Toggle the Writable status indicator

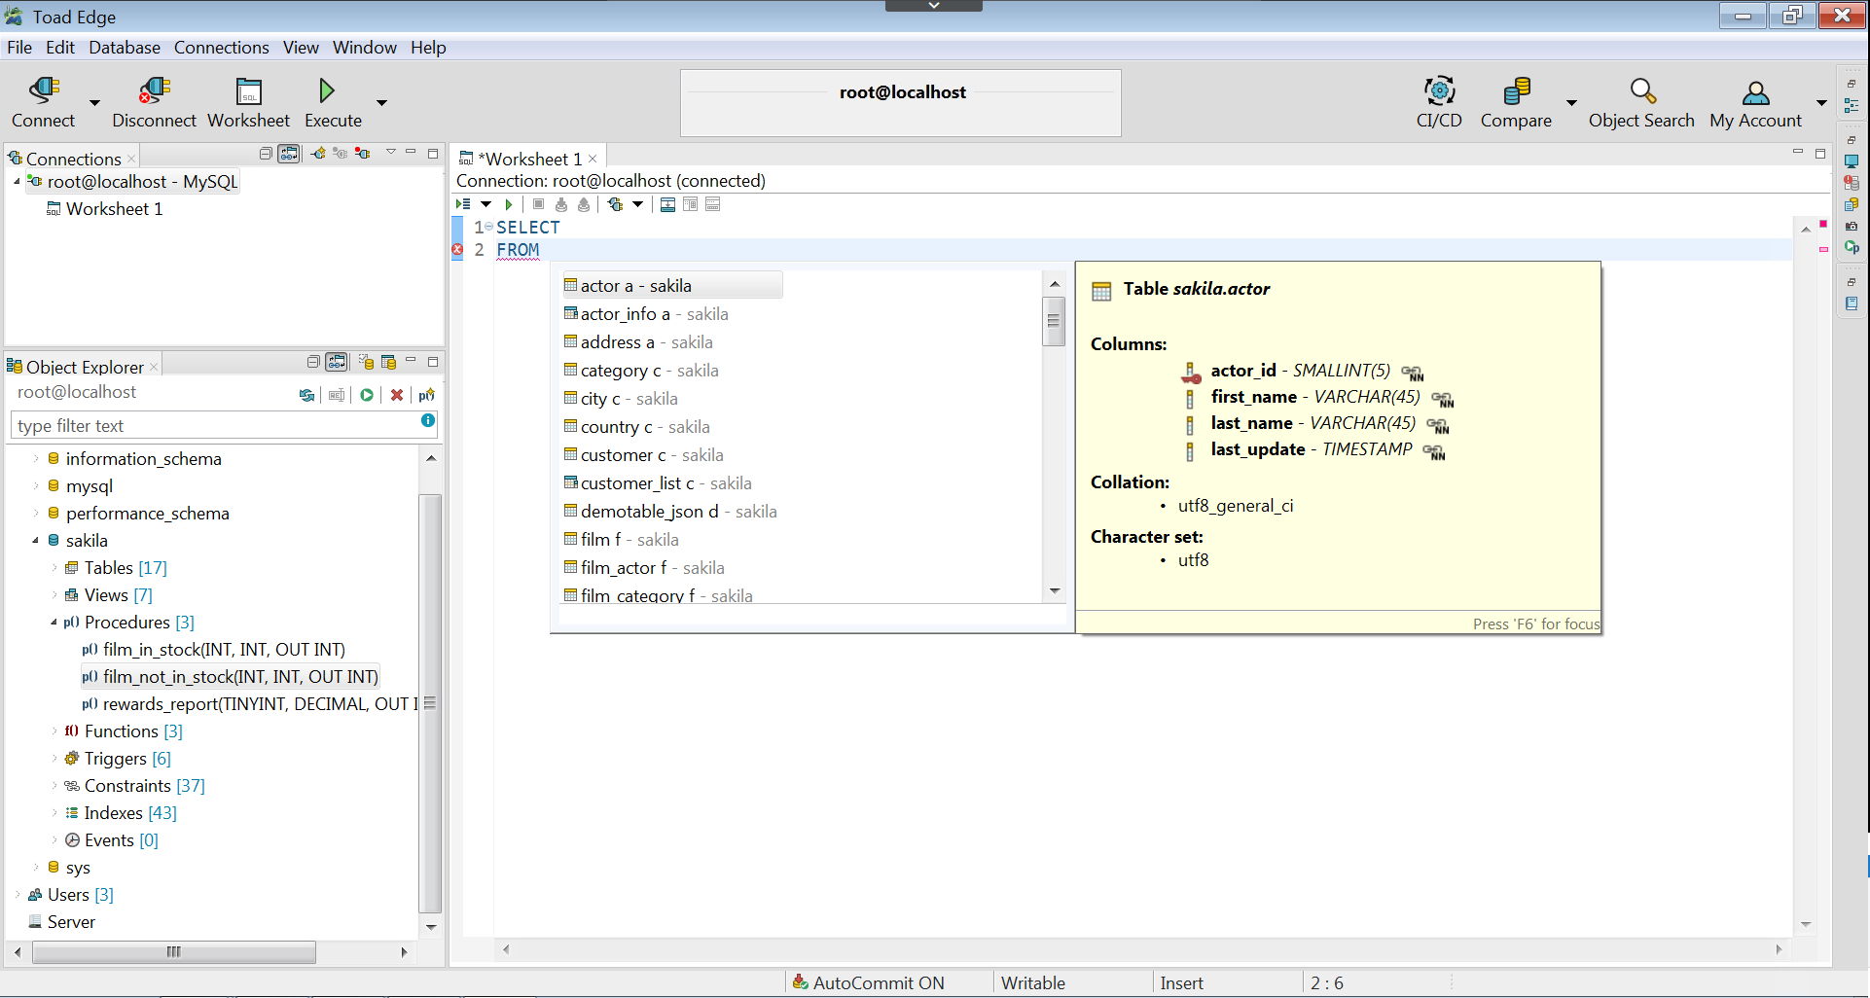click(1033, 983)
